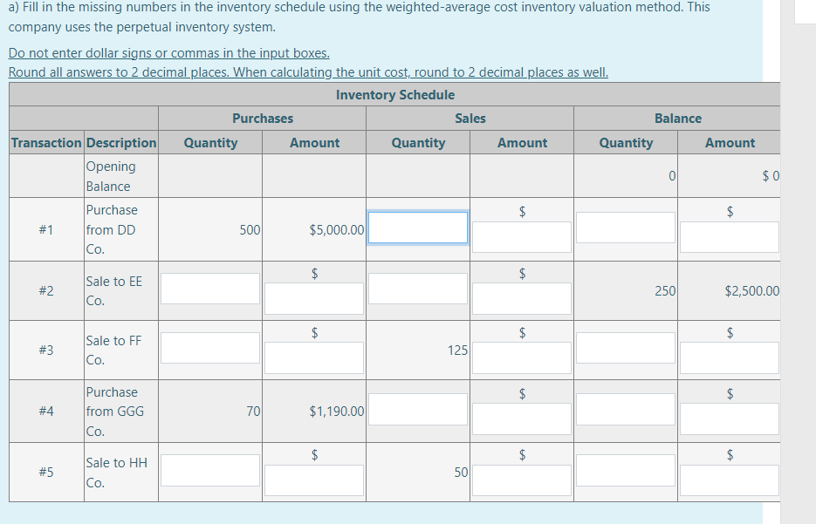Image resolution: width=816 pixels, height=524 pixels.
Task: Click the Sales Quantity input for transaction #2
Action: pyautogui.click(x=417, y=289)
